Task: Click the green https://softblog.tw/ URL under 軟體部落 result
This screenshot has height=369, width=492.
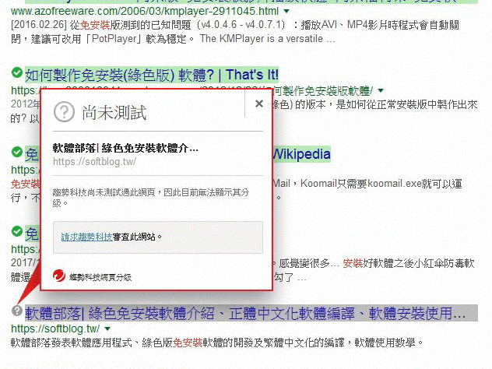Action: click(55, 329)
